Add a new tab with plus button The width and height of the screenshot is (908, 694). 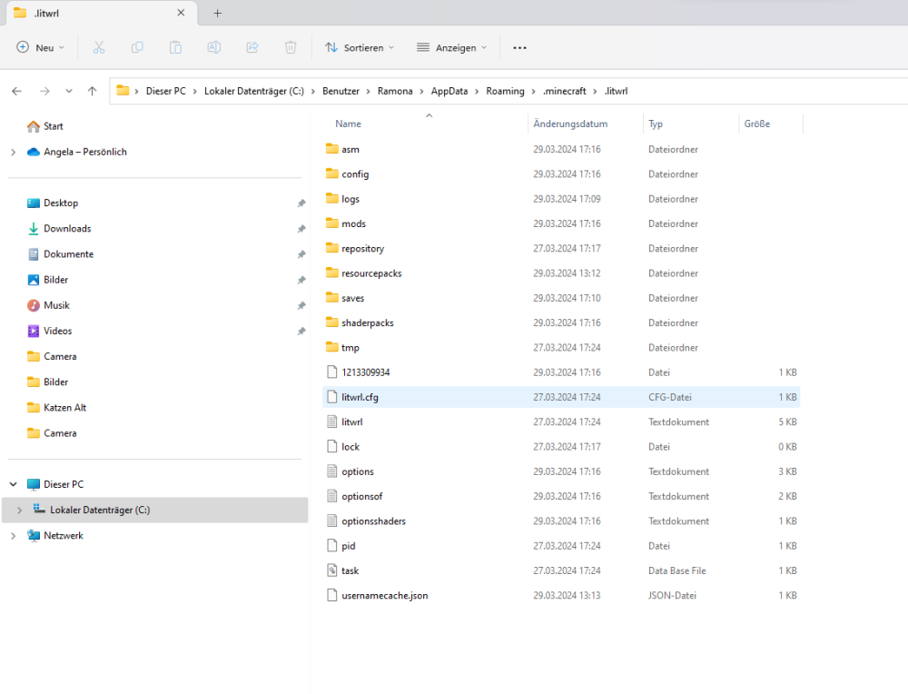[217, 13]
